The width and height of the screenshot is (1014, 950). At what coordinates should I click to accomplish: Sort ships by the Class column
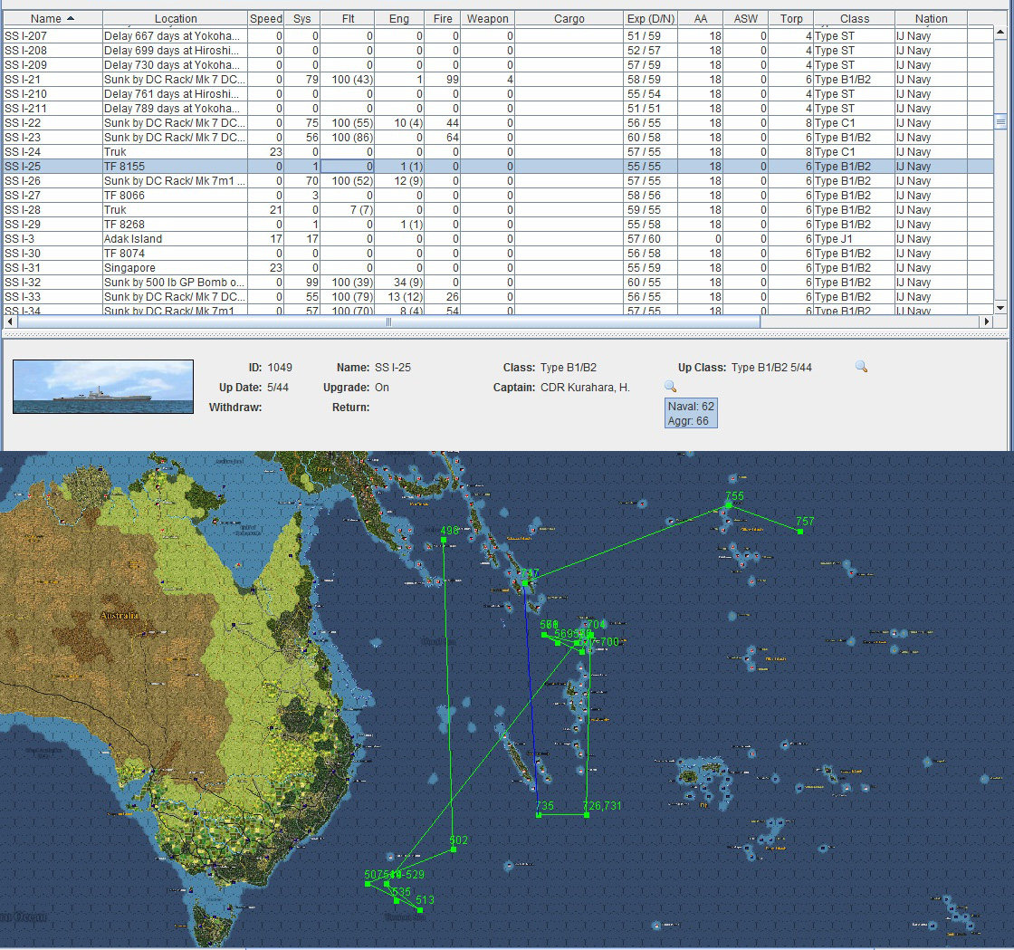point(855,19)
